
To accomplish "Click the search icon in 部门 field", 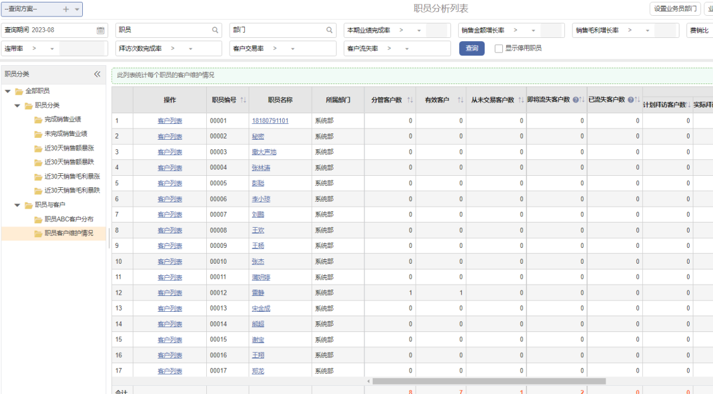I will [329, 30].
